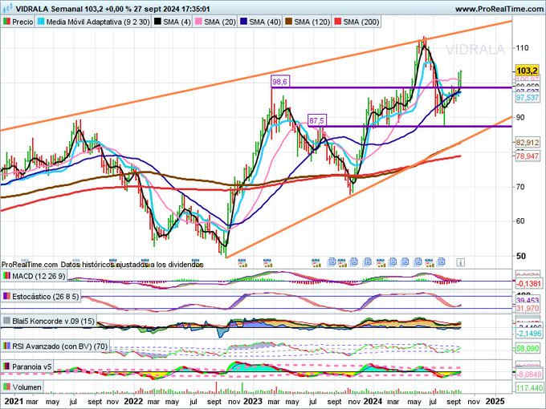Click dividend event icon above nov 2022

point(242,262)
